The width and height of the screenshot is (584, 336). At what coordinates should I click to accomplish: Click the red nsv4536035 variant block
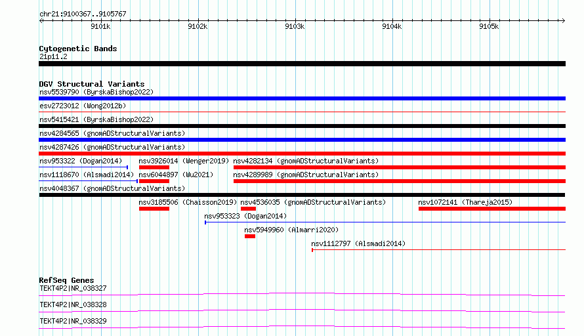(249, 209)
